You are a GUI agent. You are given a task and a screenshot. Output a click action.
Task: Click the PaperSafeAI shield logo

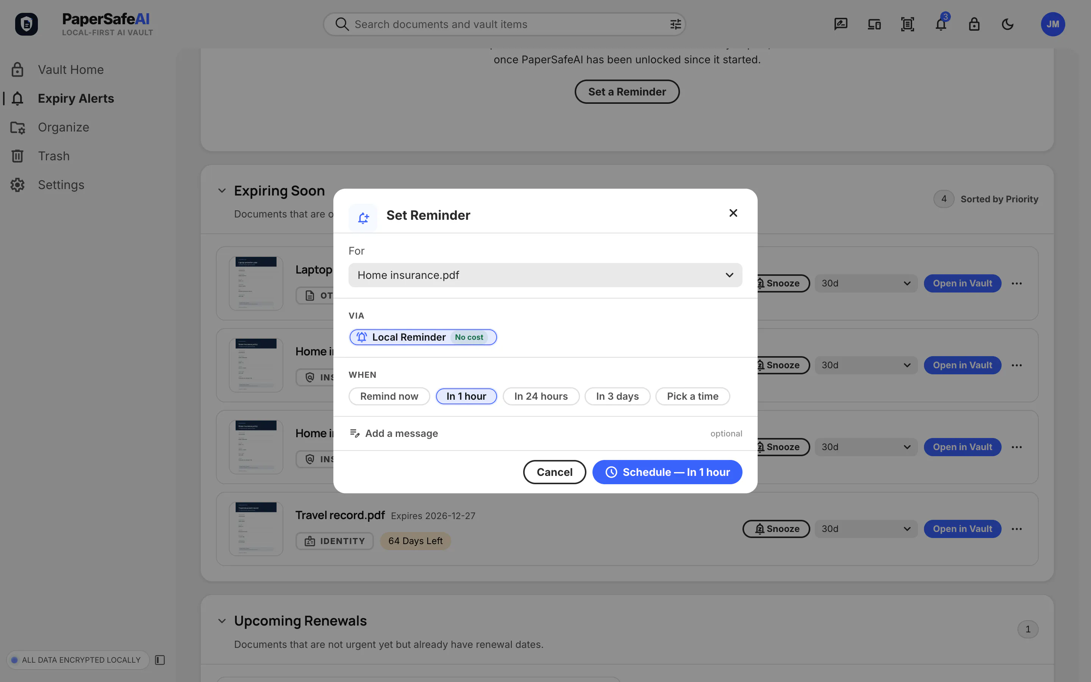[26, 24]
